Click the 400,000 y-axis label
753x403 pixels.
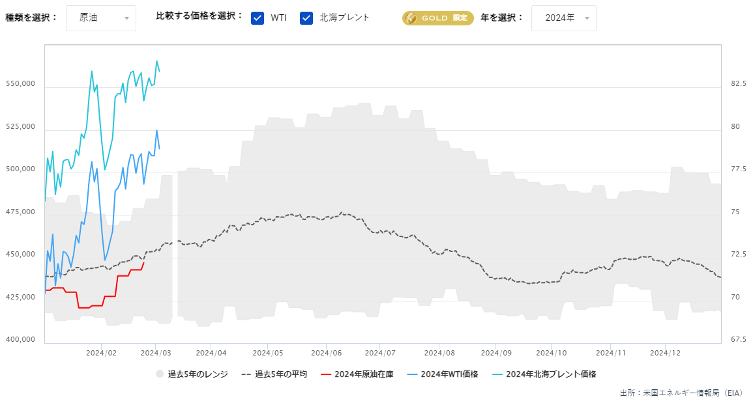[21, 340]
